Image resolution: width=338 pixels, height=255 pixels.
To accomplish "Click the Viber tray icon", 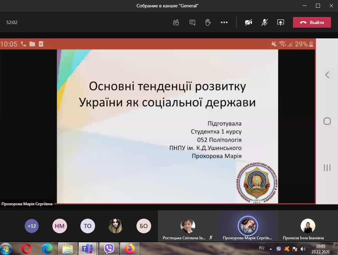I will click(279, 249).
